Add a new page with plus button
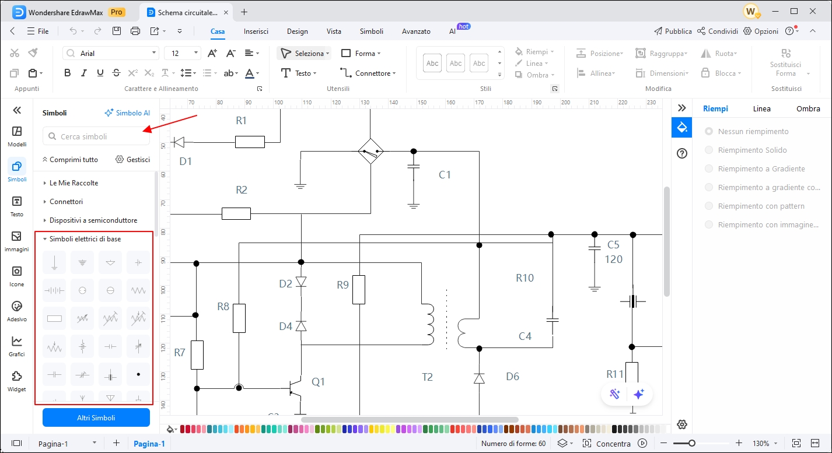The height and width of the screenshot is (453, 832). pyautogui.click(x=116, y=443)
